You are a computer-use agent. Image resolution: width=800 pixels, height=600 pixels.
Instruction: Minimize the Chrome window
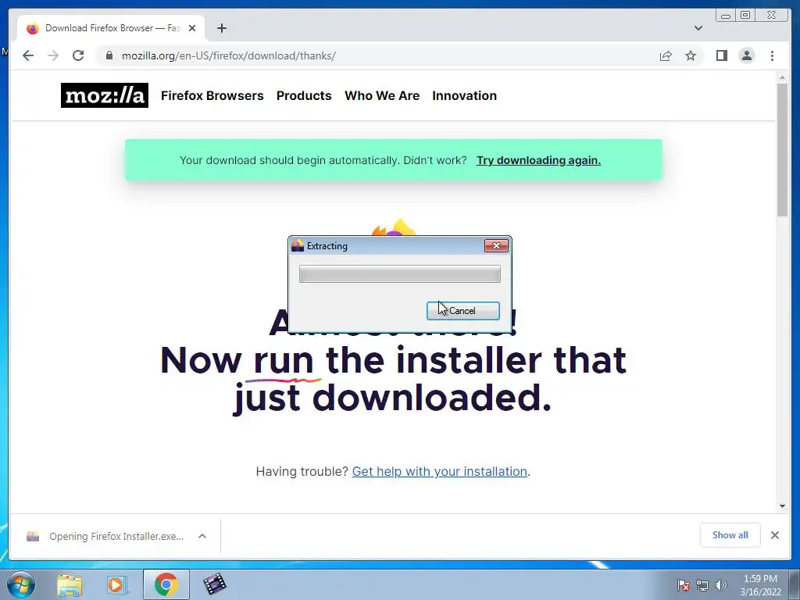[x=726, y=16]
